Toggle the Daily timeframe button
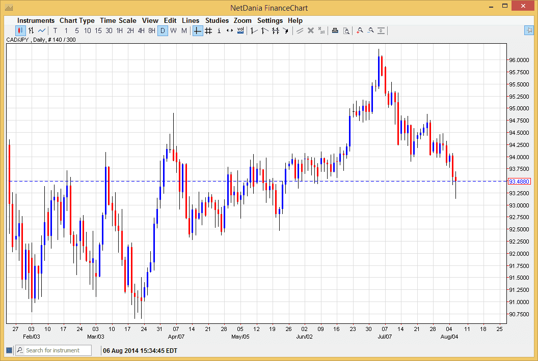538x361 pixels. click(163, 31)
